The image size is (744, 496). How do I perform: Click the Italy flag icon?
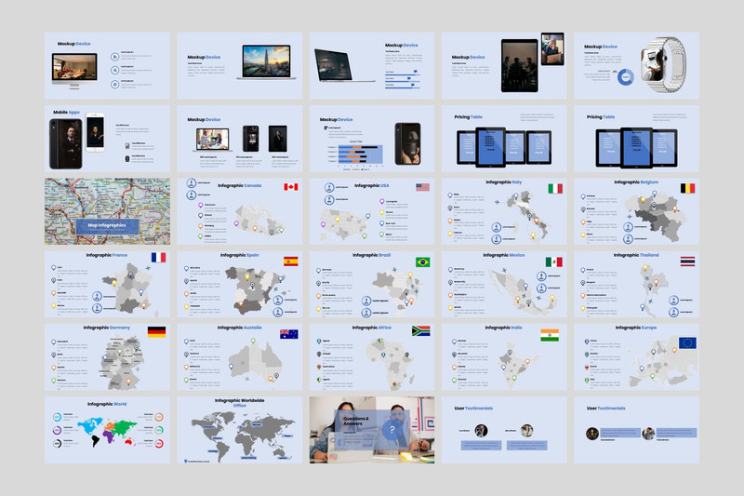[555, 188]
